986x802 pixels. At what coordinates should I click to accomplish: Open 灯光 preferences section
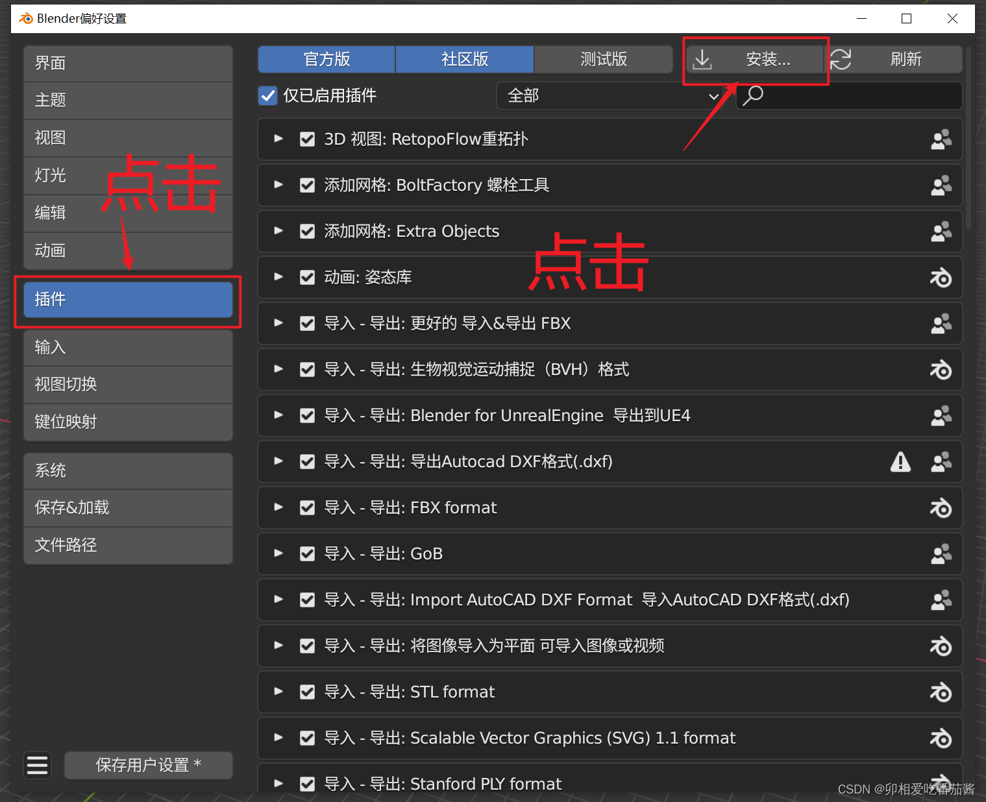pos(128,176)
